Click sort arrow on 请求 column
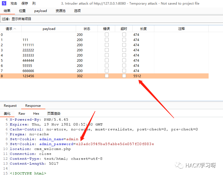Image resolution: width=223 pixels, height=175 pixels. pos(15,29)
